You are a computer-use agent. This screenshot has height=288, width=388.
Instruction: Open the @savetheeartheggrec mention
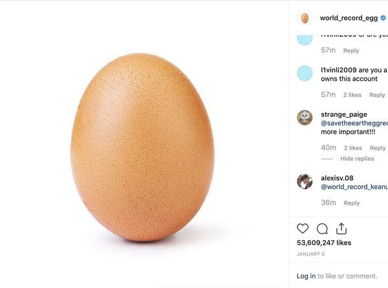coord(354,123)
